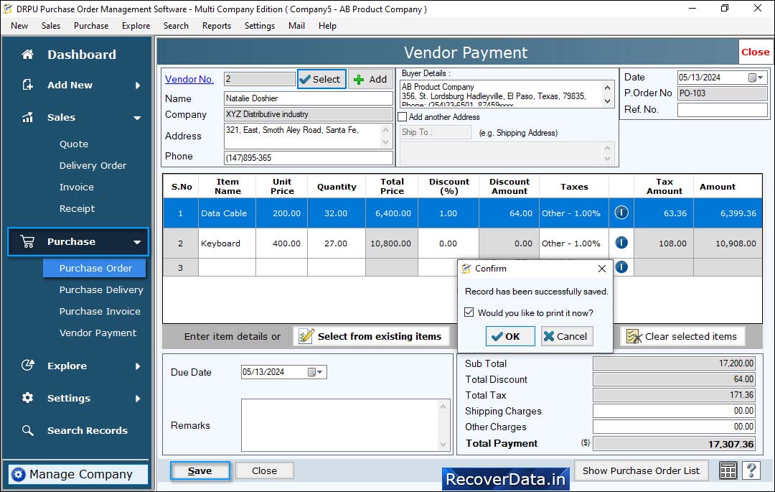This screenshot has width=775, height=492.
Task: Open the Reports menu
Action: (x=217, y=26)
